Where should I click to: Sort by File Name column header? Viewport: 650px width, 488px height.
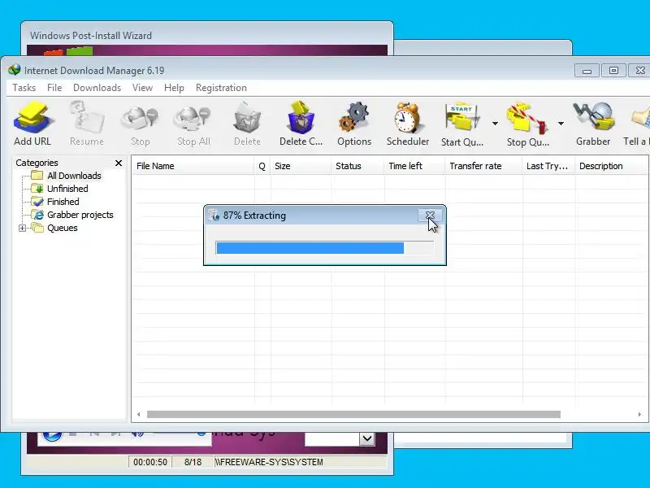tap(193, 166)
